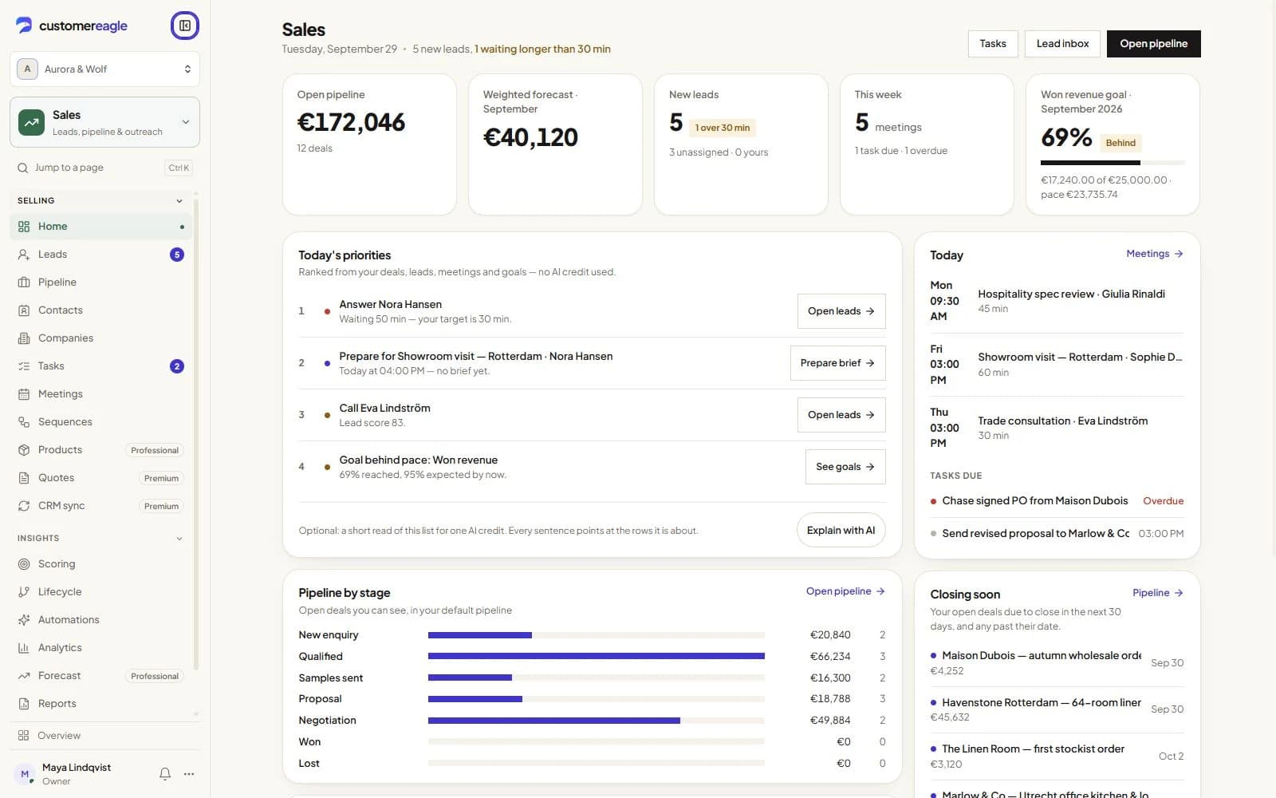Open the Meetings link in Today panel
The width and height of the screenshot is (1276, 798).
(1155, 254)
